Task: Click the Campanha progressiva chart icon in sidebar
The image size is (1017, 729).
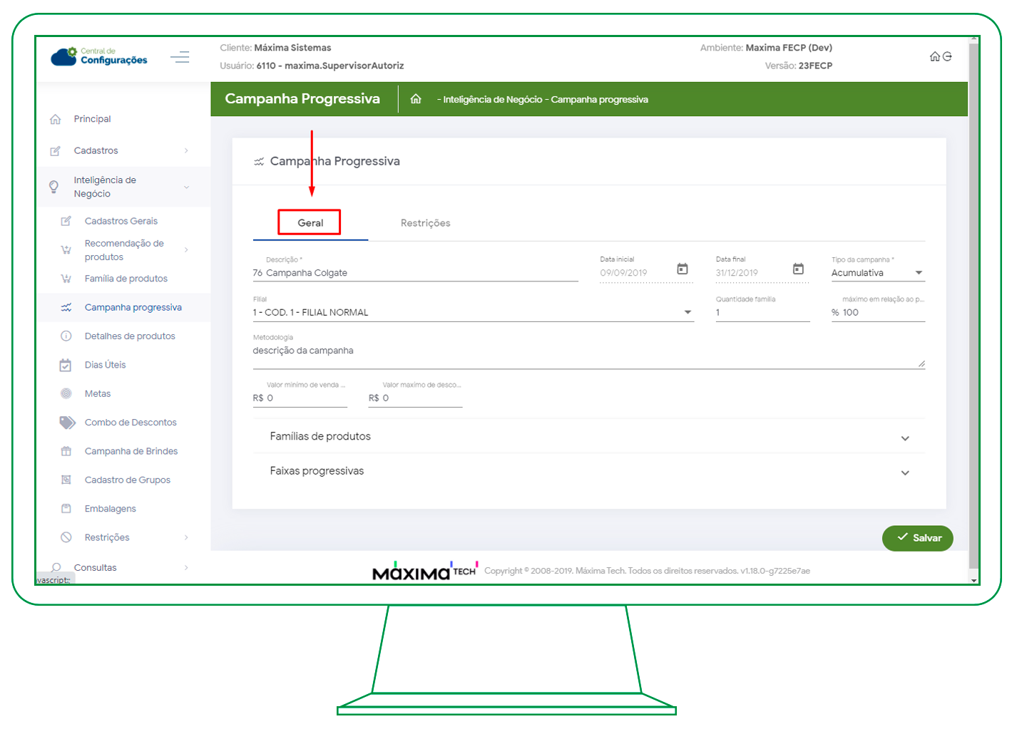Action: click(66, 308)
